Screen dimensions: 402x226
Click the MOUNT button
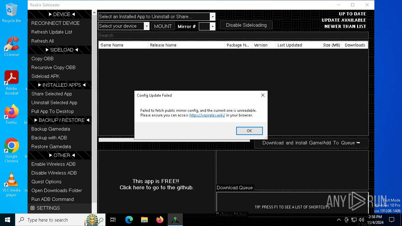163,26
